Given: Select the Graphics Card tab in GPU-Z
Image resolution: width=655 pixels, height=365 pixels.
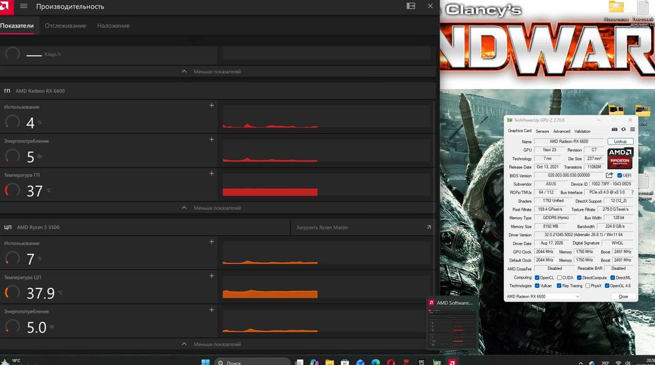Looking at the screenshot, I should point(519,131).
